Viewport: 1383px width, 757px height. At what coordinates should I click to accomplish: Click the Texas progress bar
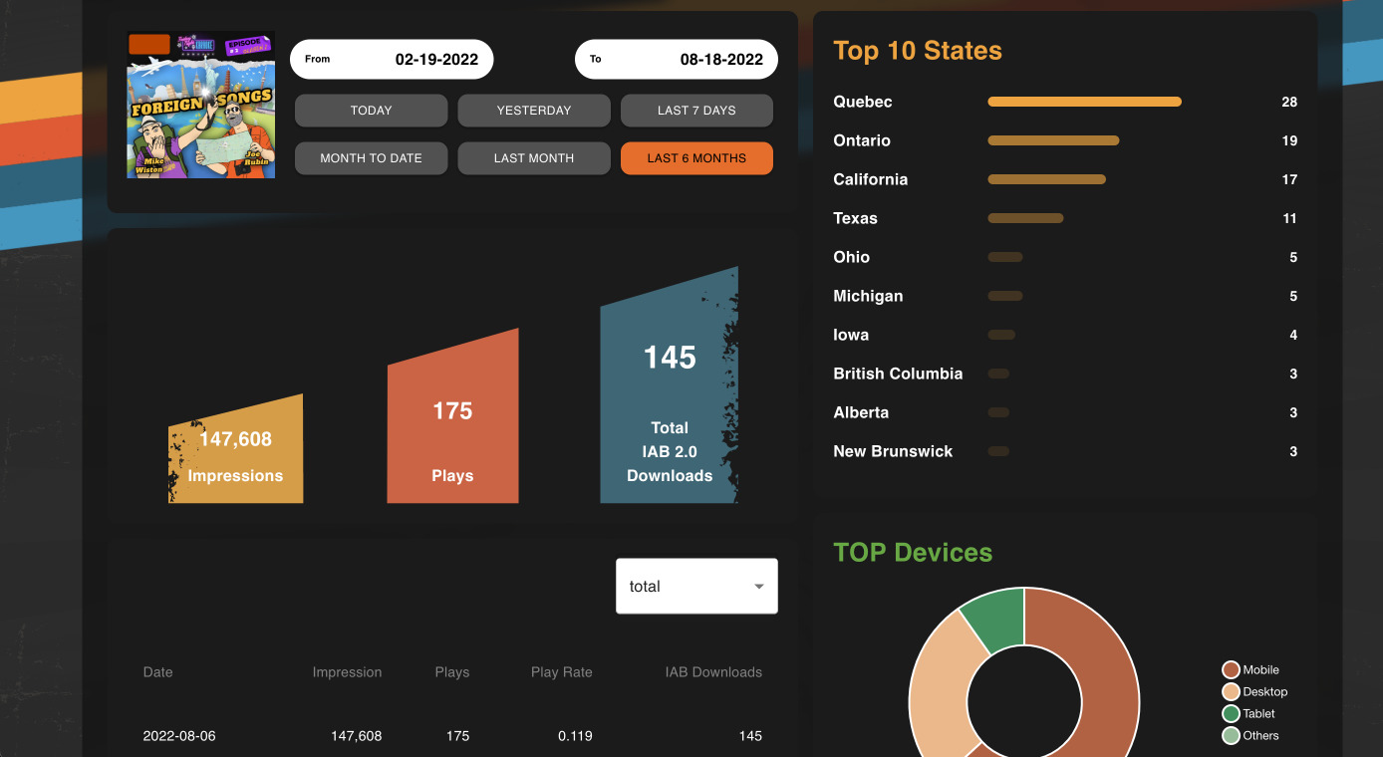[1025, 218]
